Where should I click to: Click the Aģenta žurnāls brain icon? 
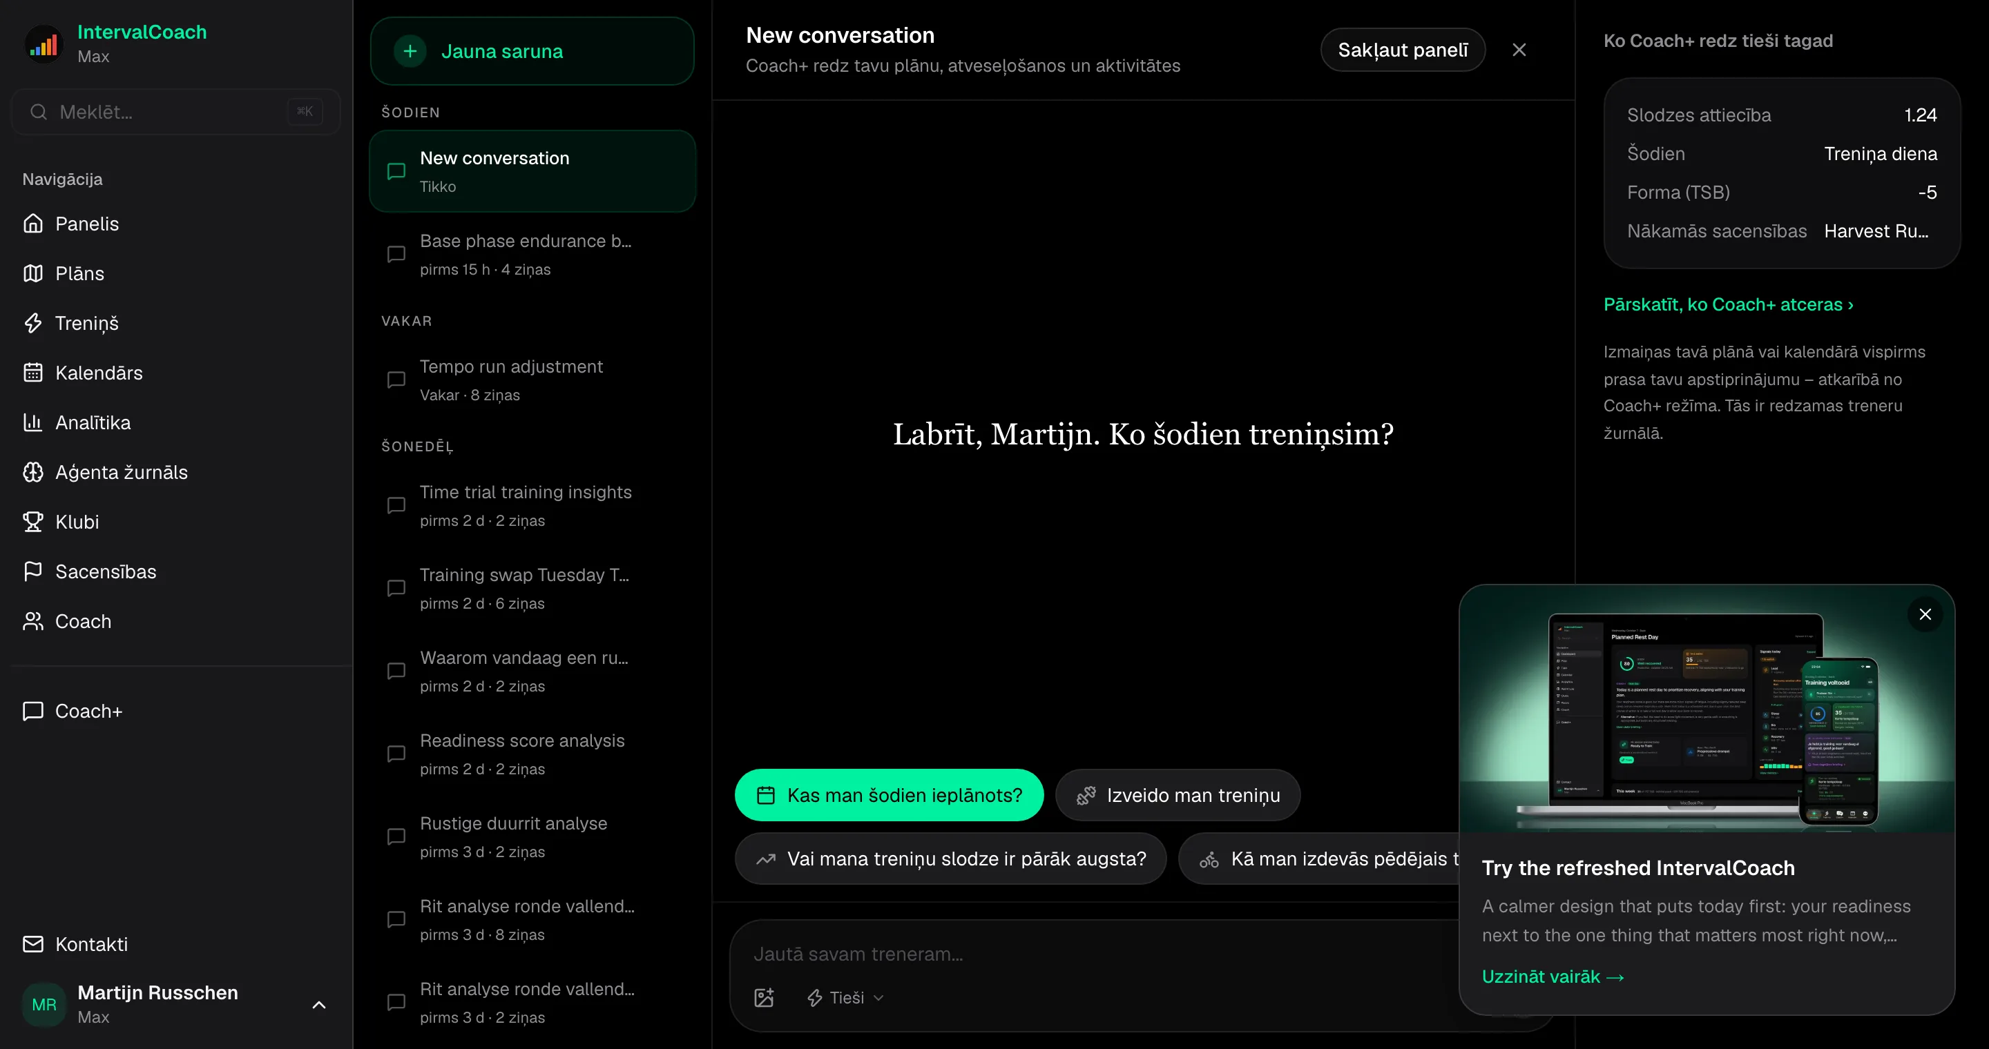[33, 472]
